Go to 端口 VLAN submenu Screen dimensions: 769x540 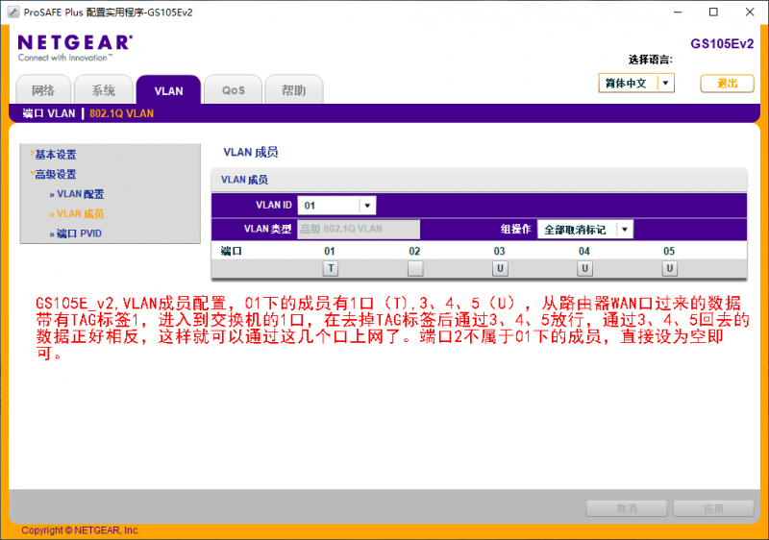click(x=49, y=113)
